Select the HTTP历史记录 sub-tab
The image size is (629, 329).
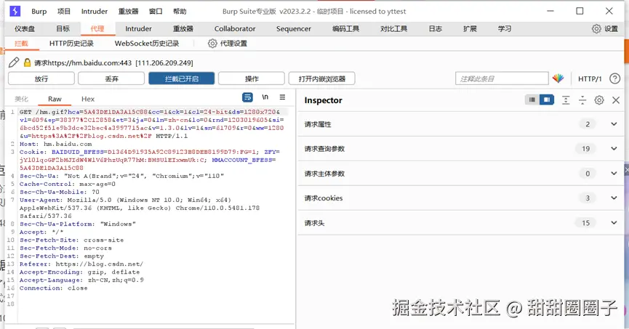pyautogui.click(x=71, y=44)
